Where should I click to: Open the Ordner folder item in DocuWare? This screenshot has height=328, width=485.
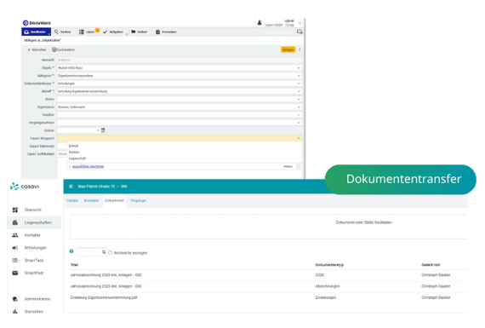click(x=140, y=32)
